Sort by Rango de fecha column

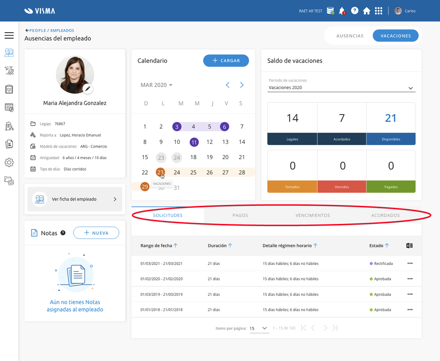click(159, 246)
